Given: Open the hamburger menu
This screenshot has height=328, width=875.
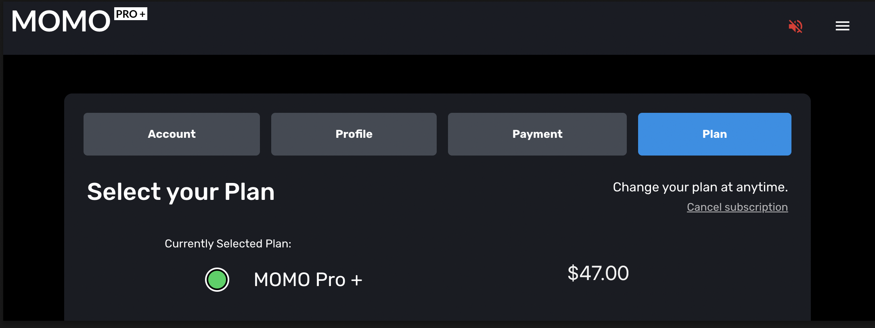Looking at the screenshot, I should 842,26.
